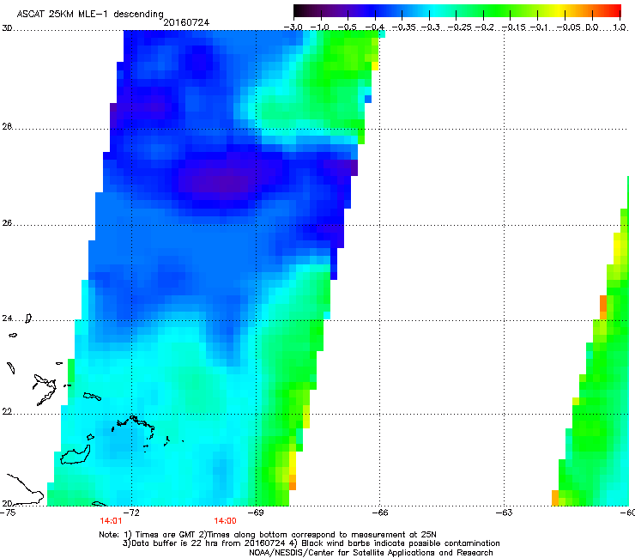Click the longitude label -63

[x=505, y=513]
